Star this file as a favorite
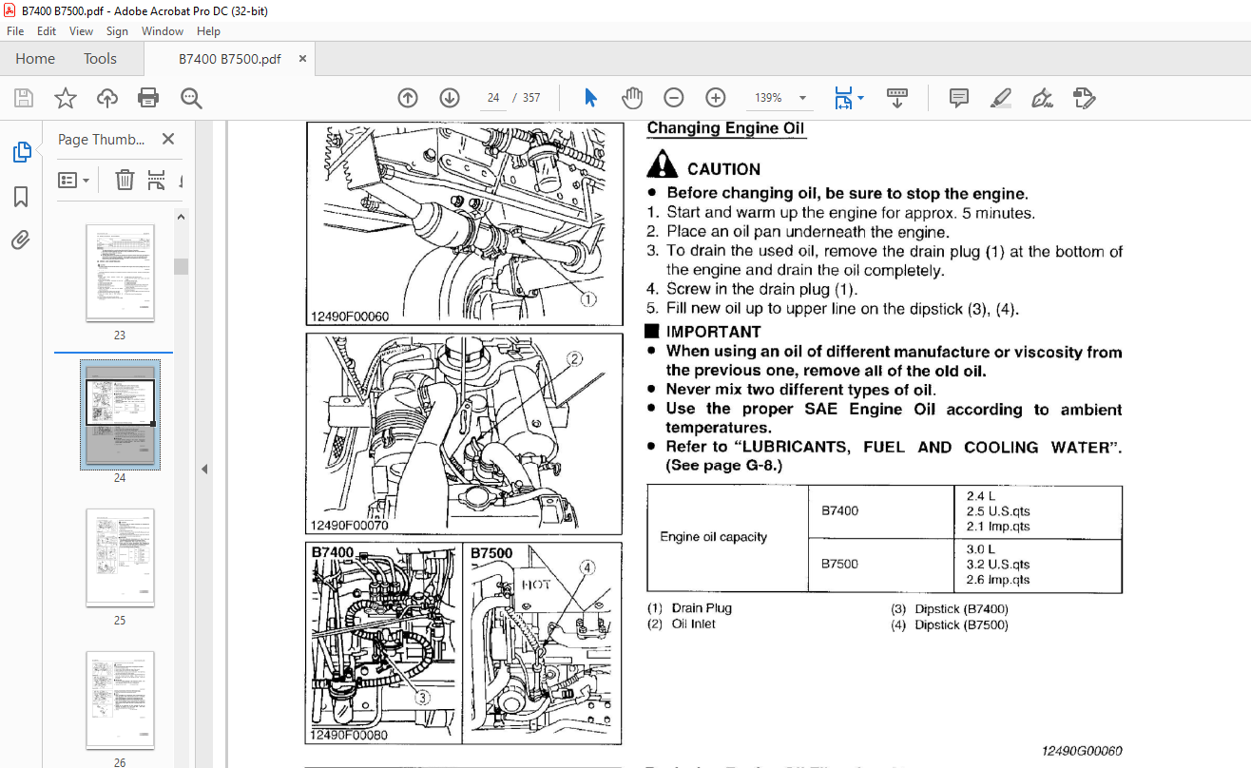The height and width of the screenshot is (768, 1251). point(65,98)
